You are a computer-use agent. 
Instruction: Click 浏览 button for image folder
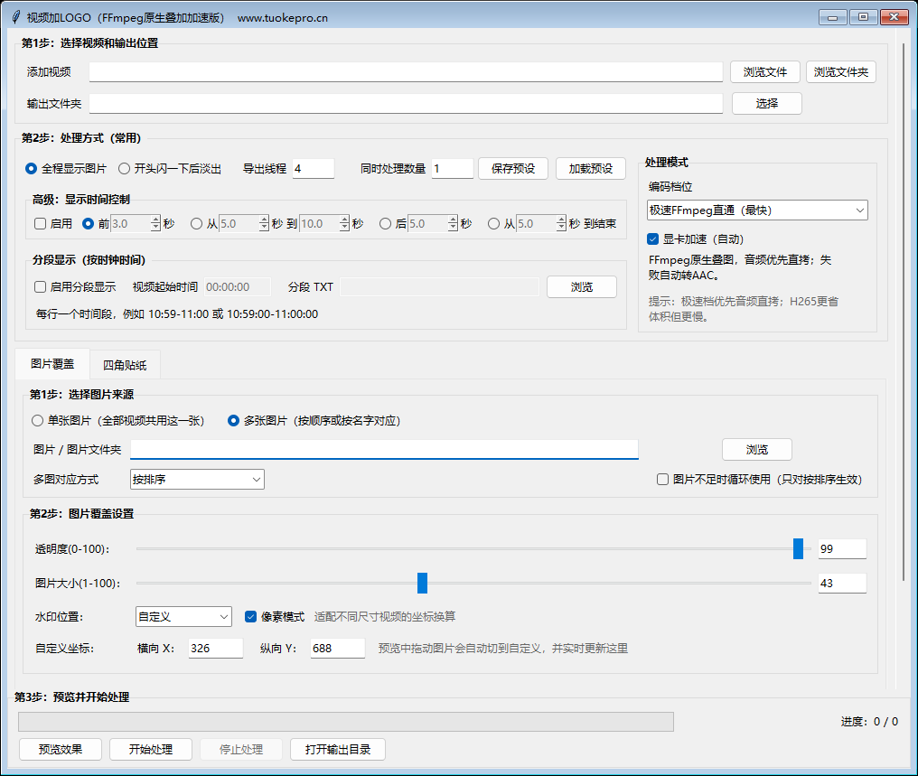[757, 450]
